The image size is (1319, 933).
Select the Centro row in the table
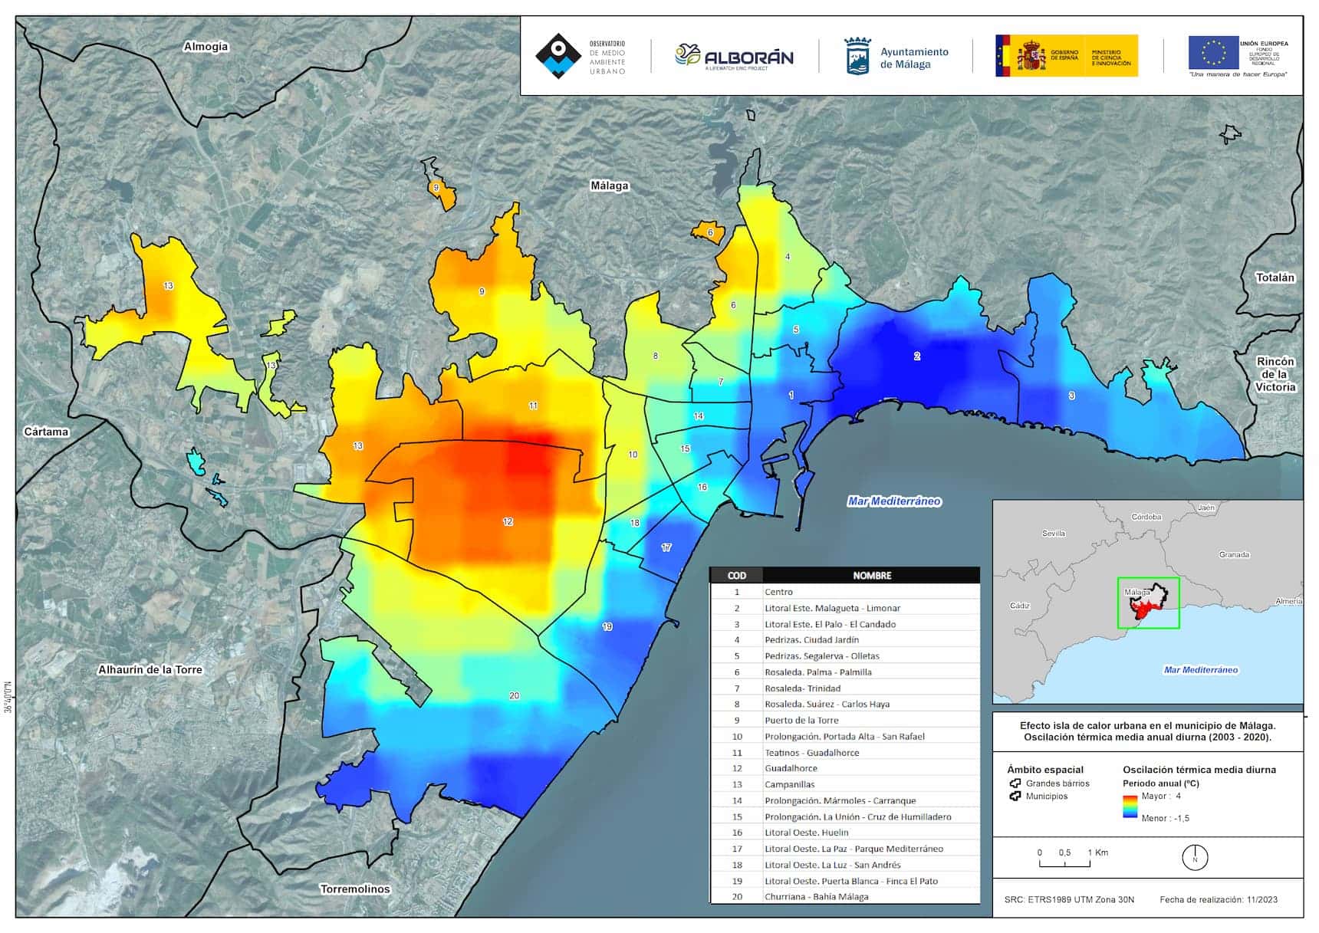(844, 592)
